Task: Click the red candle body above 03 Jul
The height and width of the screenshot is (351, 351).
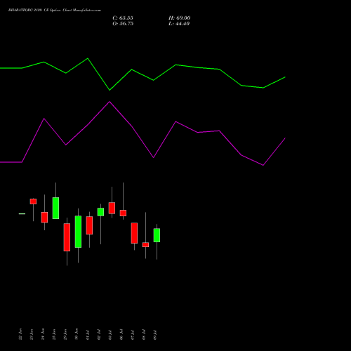Action: 112,208
